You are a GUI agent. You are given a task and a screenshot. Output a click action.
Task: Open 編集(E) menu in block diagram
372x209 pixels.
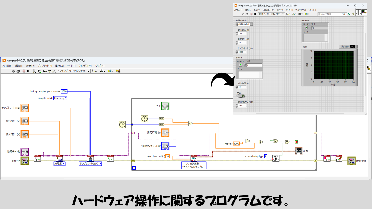(x=19, y=66)
